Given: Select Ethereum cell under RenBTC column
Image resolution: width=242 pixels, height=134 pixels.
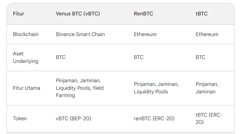Looking at the screenshot, I should (x=145, y=34).
